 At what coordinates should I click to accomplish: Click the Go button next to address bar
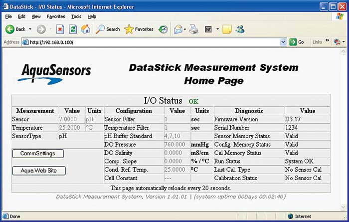pyautogui.click(x=297, y=42)
